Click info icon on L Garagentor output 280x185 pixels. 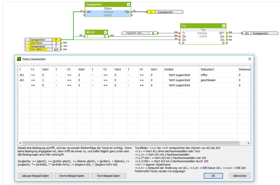pos(182,12)
